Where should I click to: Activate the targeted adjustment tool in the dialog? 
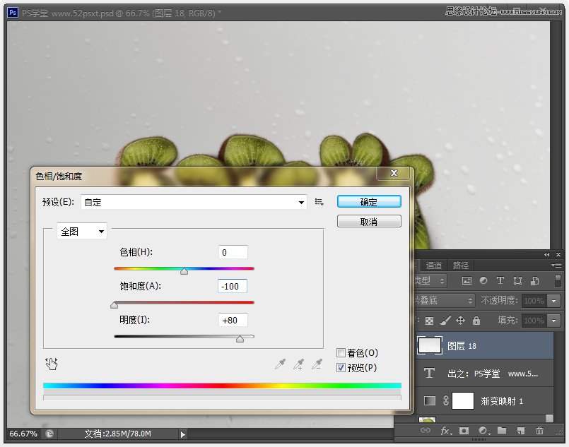point(52,362)
